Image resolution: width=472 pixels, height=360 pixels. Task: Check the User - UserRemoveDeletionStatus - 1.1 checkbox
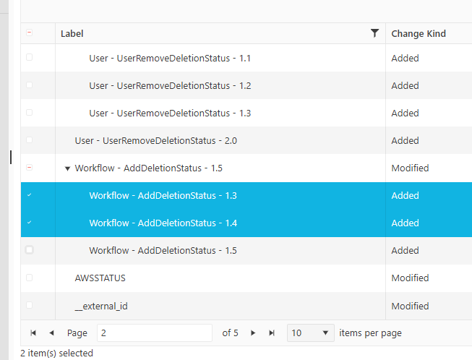tap(30, 58)
